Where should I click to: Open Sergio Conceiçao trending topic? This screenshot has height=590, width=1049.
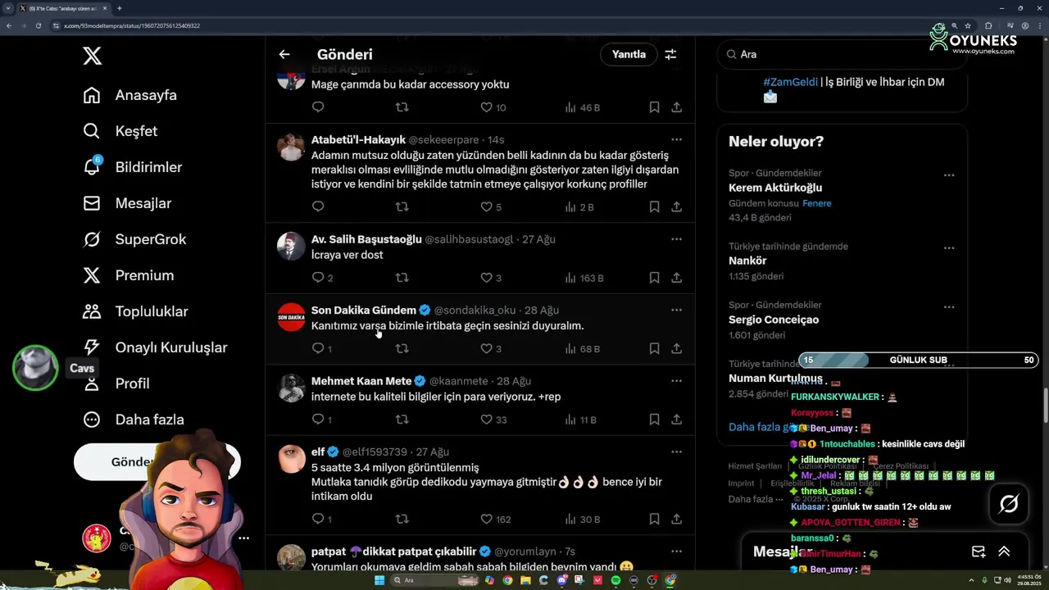click(774, 320)
